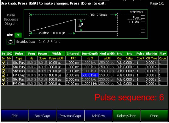The width and height of the screenshot is (169, 123).
Task: Exit the editor with the Done softkey
Action: 154,116
